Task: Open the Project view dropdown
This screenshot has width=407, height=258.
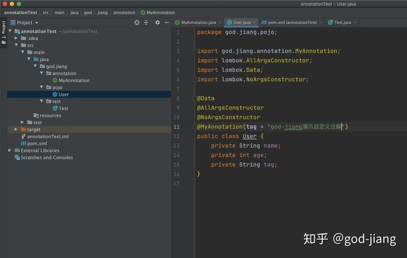Action: click(x=25, y=23)
